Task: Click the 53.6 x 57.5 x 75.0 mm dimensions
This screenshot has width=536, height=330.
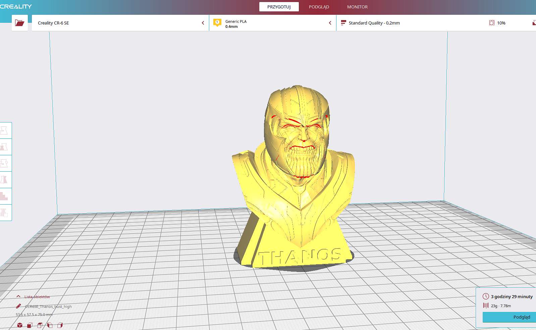Action: pyautogui.click(x=34, y=315)
